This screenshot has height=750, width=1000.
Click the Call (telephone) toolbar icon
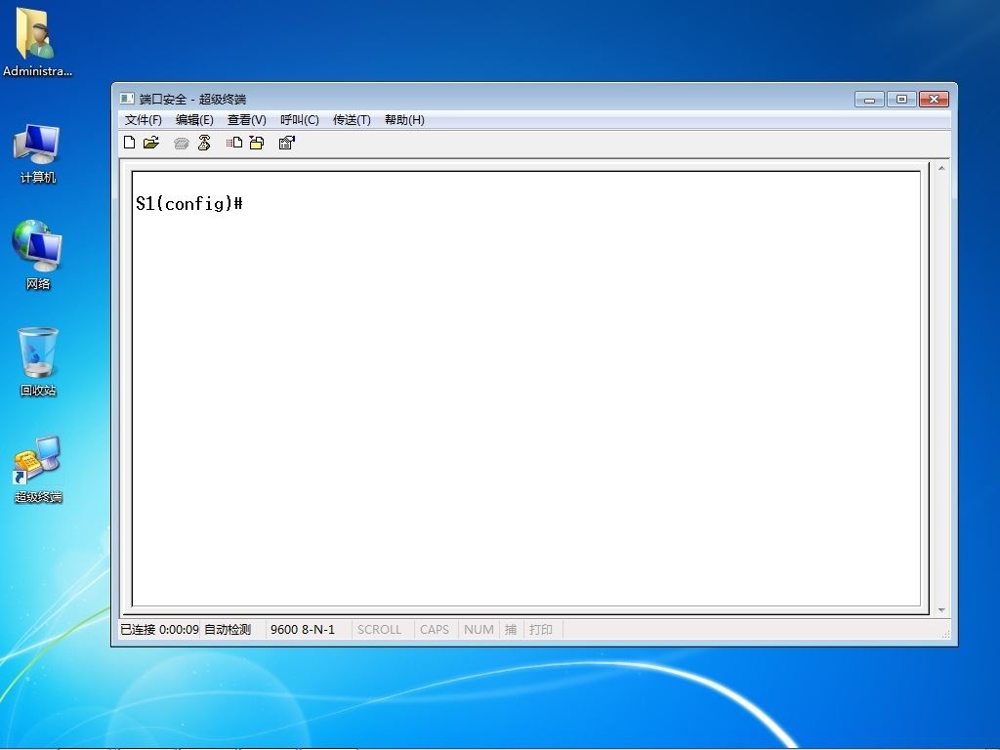point(181,143)
